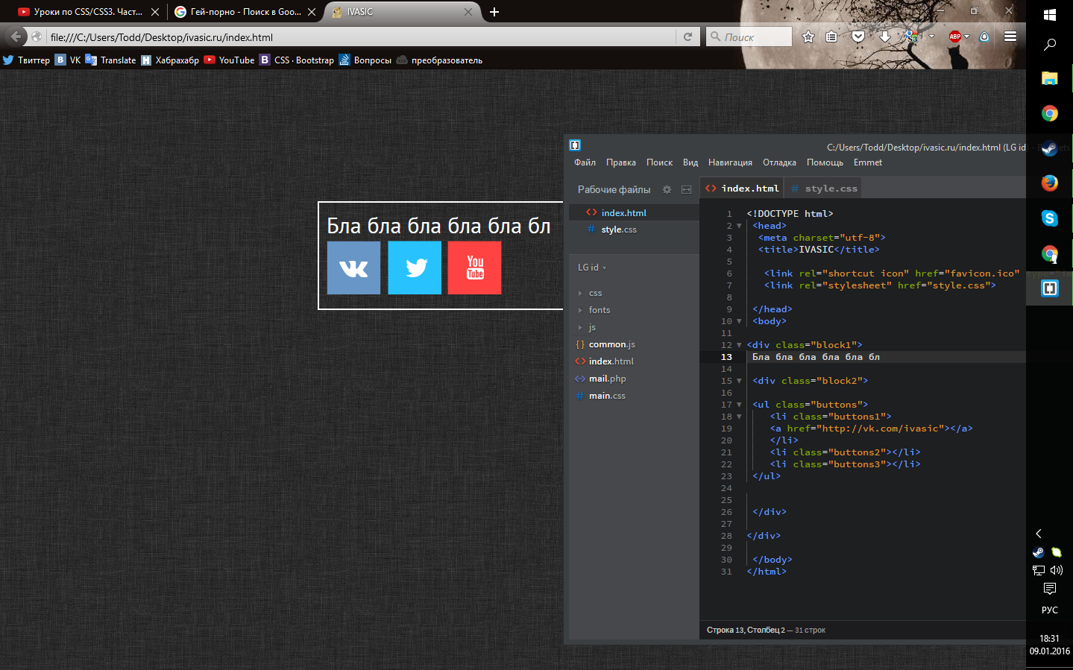This screenshot has height=670, width=1073.
Task: Click the VK social button on the page
Action: [353, 268]
